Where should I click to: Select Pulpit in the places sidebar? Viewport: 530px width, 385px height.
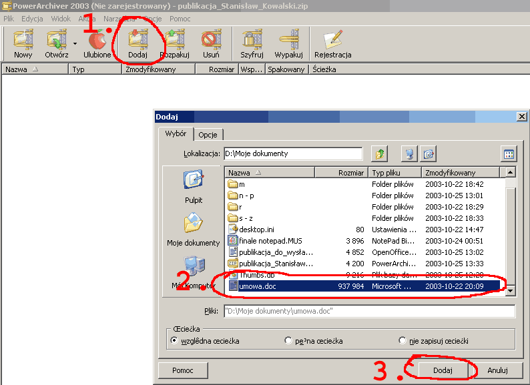(194, 187)
